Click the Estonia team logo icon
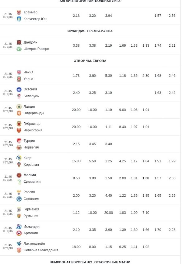The image size is (182, 264). click(x=19, y=89)
